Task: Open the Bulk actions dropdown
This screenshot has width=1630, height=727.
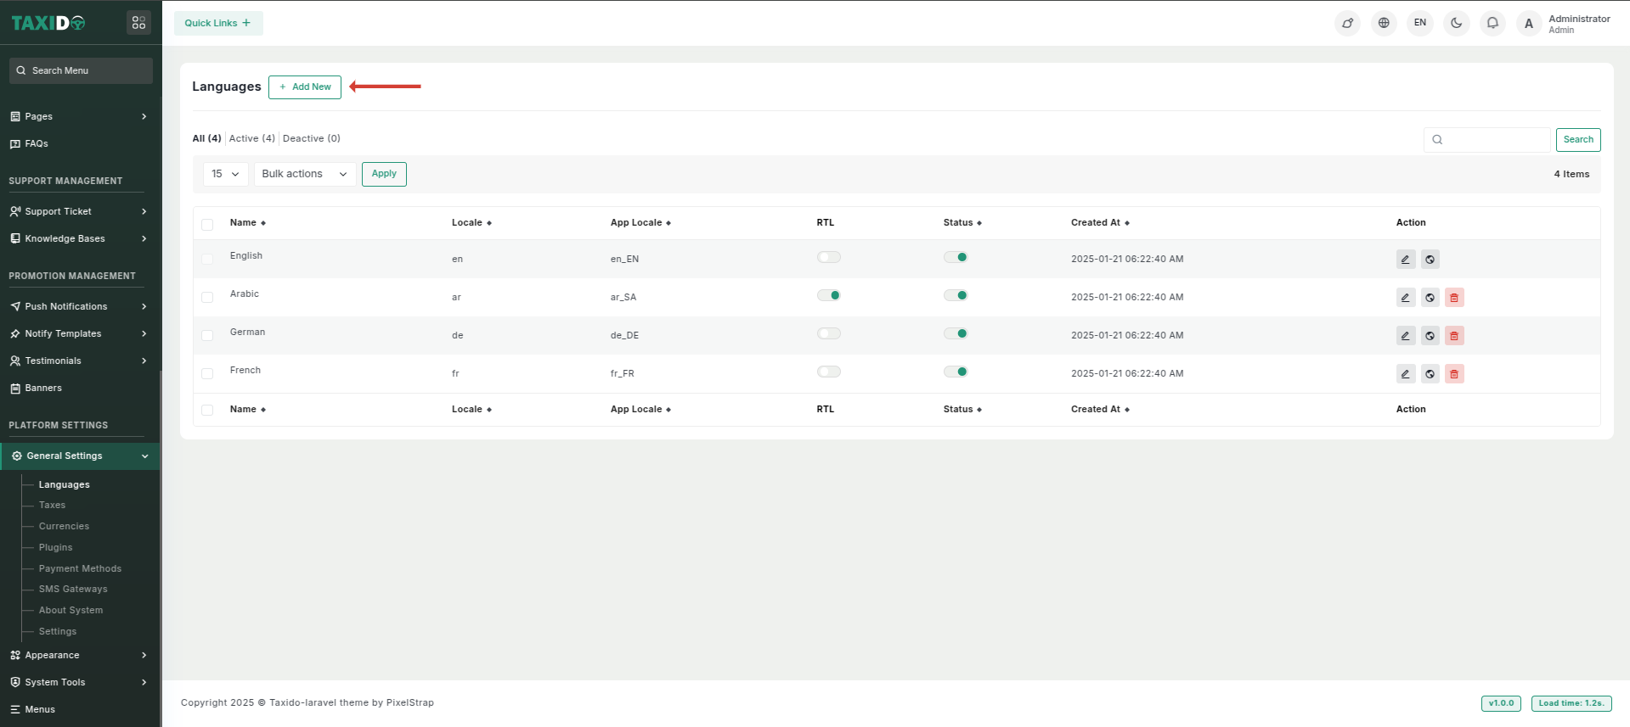Action: (304, 174)
